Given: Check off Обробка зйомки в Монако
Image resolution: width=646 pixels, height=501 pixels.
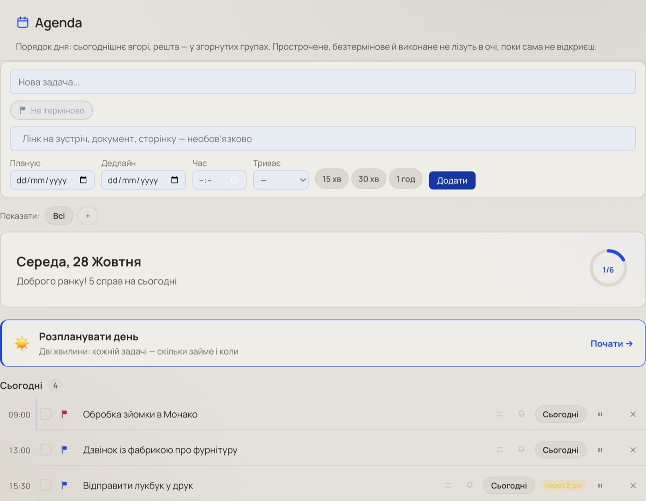Looking at the screenshot, I should tap(46, 414).
